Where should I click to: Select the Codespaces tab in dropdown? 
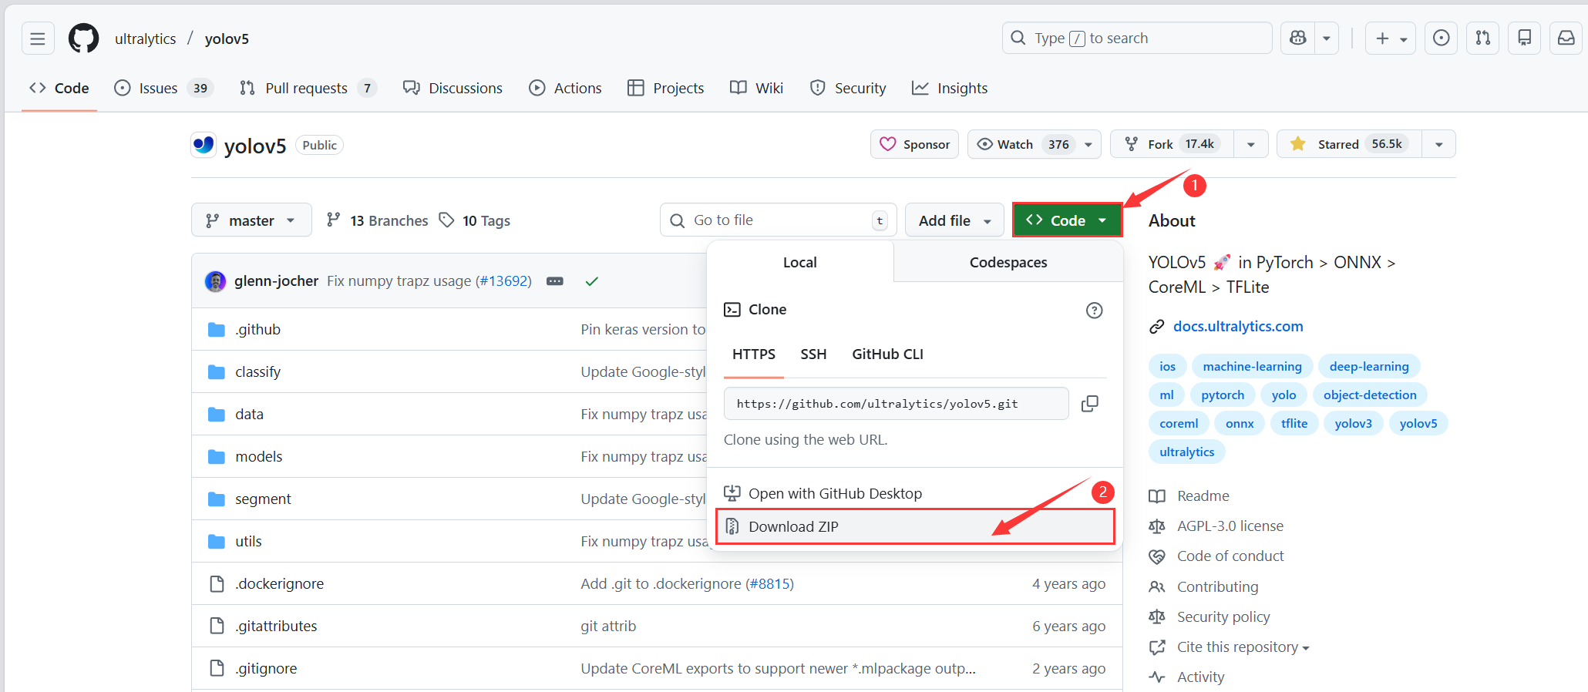point(1008,262)
